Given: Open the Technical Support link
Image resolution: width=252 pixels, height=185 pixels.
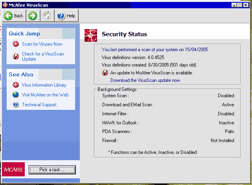Looking at the screenshot, I should [x=39, y=105].
